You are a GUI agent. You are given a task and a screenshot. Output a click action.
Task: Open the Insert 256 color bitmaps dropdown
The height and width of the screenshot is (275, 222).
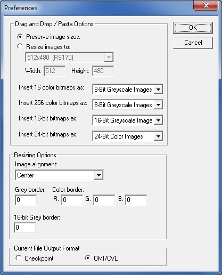[x=128, y=105]
